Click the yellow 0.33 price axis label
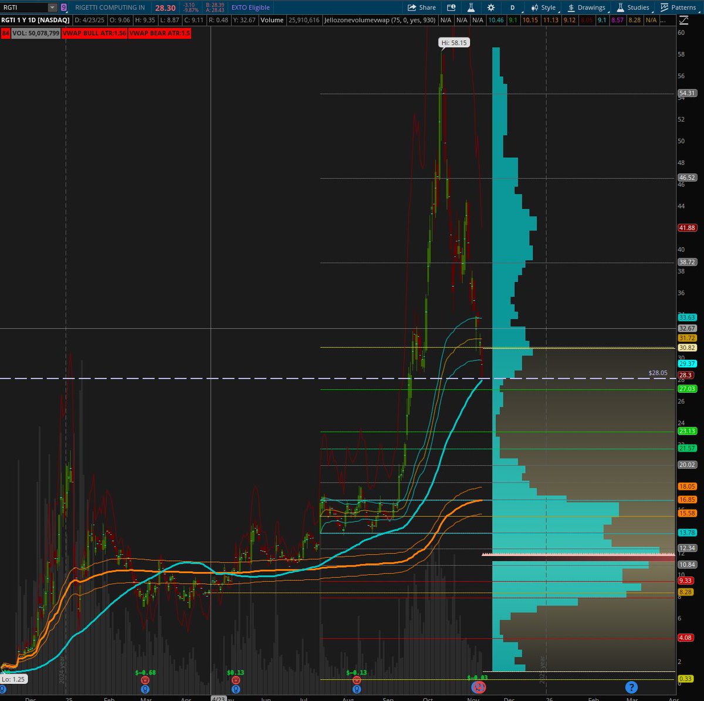This screenshot has width=704, height=701. point(686,679)
